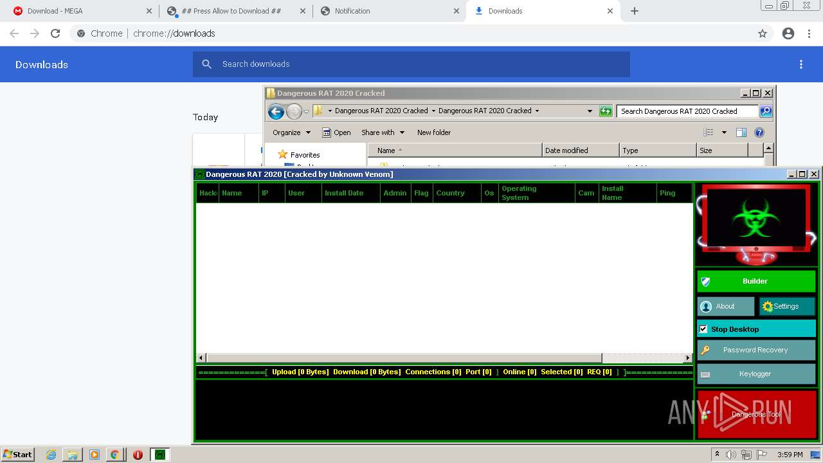The width and height of the screenshot is (823, 463).
Task: Click the Explorer search box
Action: coord(687,111)
